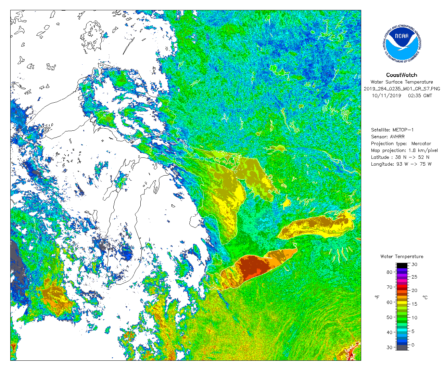Pick the bright red legend band
The width and height of the screenshot is (443, 371).
402,286
